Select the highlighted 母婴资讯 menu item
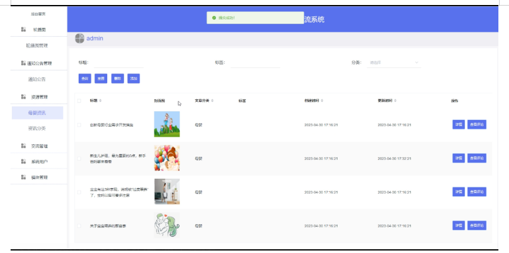This screenshot has height=253, width=509. tap(37, 113)
